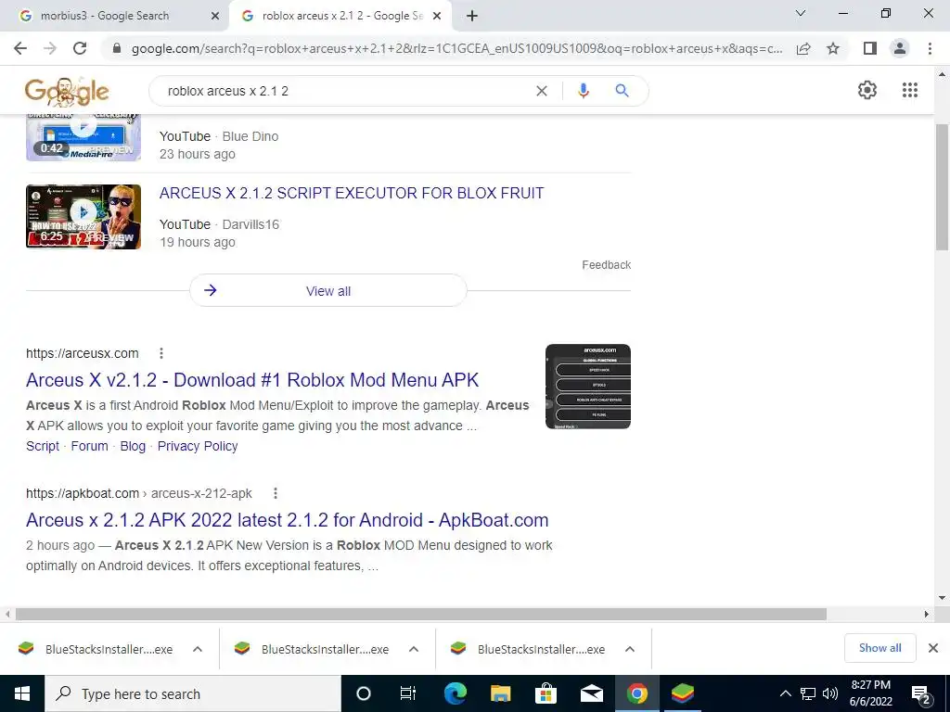Click the arceusx.com result thumbnail
950x712 pixels.
[x=587, y=387]
